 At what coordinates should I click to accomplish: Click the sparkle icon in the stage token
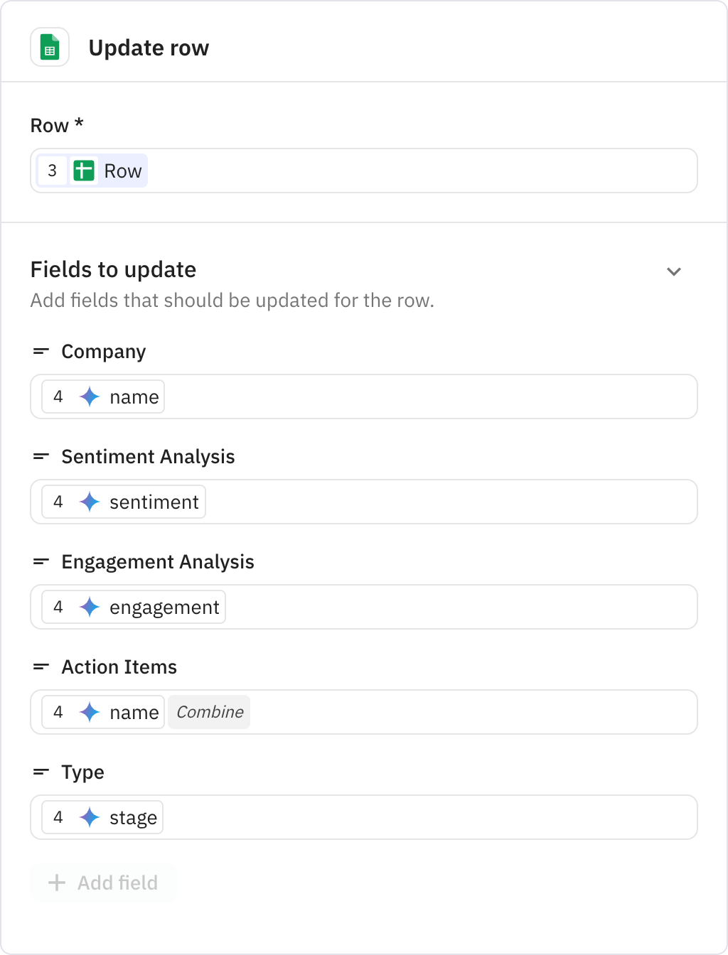coord(90,817)
